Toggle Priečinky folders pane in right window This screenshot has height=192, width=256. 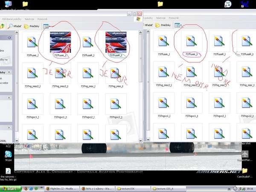[163, 25]
